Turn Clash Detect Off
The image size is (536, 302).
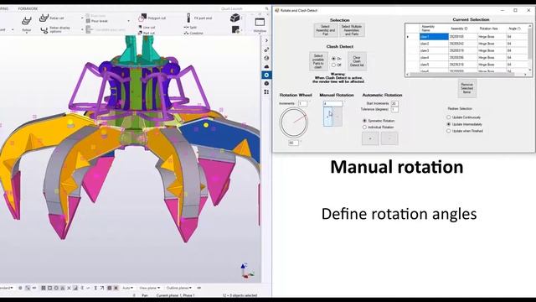[x=337, y=65]
